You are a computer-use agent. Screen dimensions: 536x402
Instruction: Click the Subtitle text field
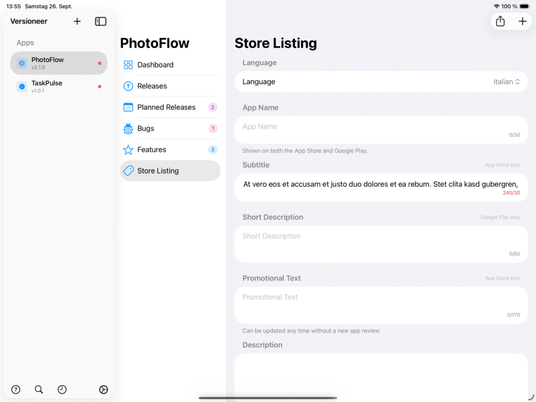381,188
